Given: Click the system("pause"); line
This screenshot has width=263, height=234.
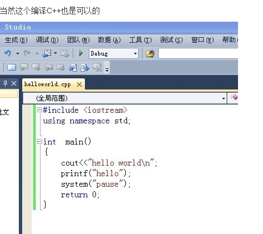Looking at the screenshot, I should pyautogui.click(x=96, y=184).
